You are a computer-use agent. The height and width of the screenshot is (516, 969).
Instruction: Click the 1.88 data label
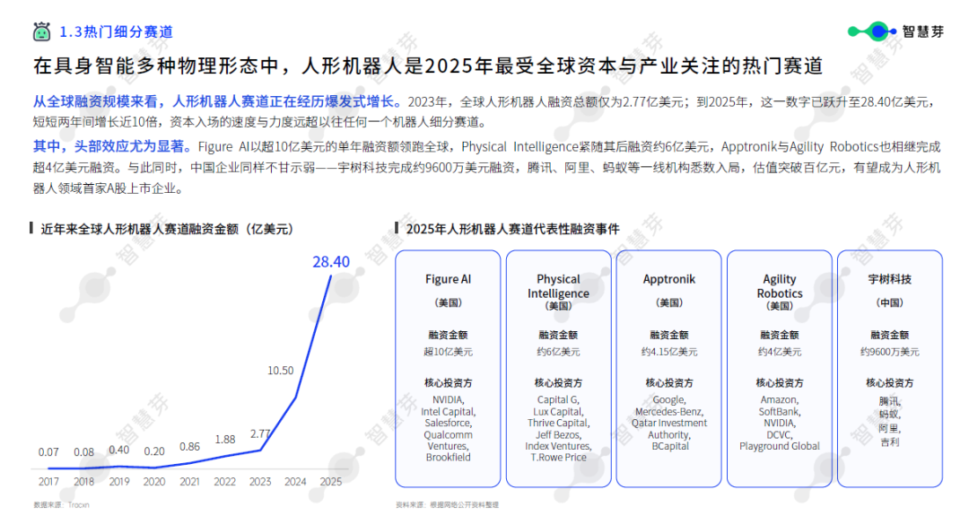pos(225,440)
